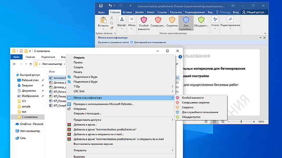
Task: Open Customize Quick Access Toolbar dropdown
Action: click(130, 6)
